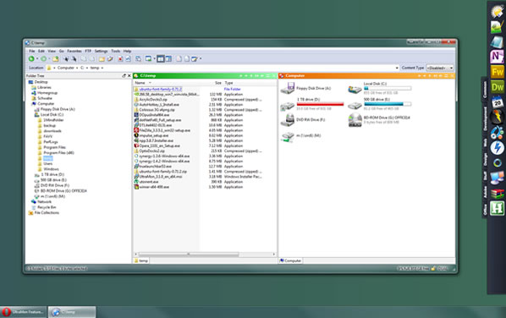Open the network drive (M:) icon

click(288, 136)
